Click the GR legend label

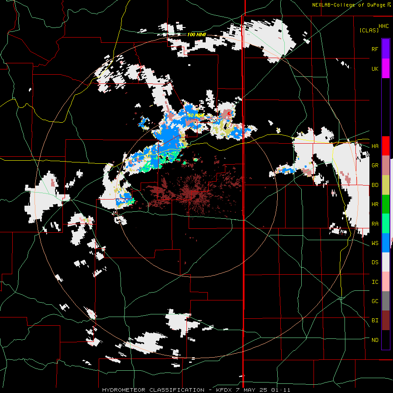375,165
